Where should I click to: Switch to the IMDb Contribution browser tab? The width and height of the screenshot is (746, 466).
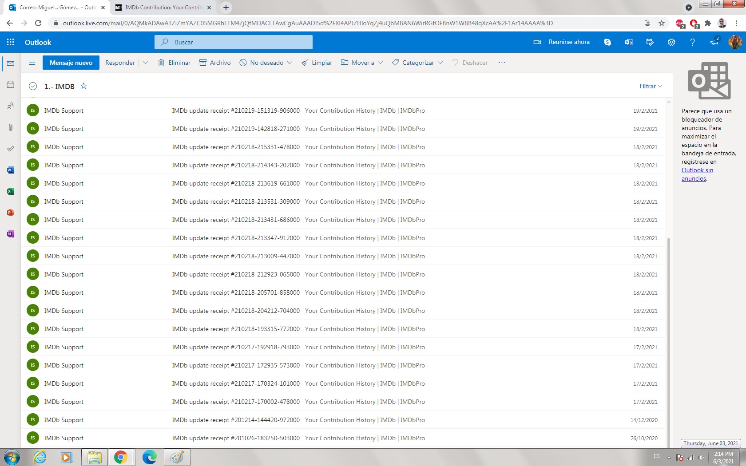tap(163, 8)
